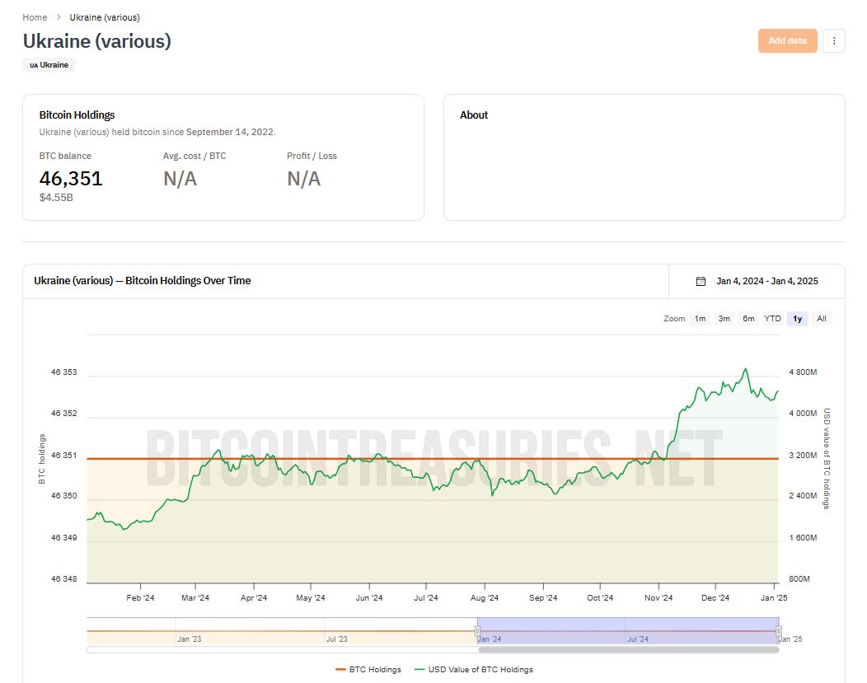The height and width of the screenshot is (683, 867).
Task: Click the Nov '24 x-axis label
Action: point(658,598)
